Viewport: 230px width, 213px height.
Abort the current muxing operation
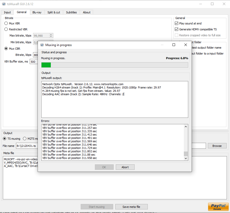(125, 167)
